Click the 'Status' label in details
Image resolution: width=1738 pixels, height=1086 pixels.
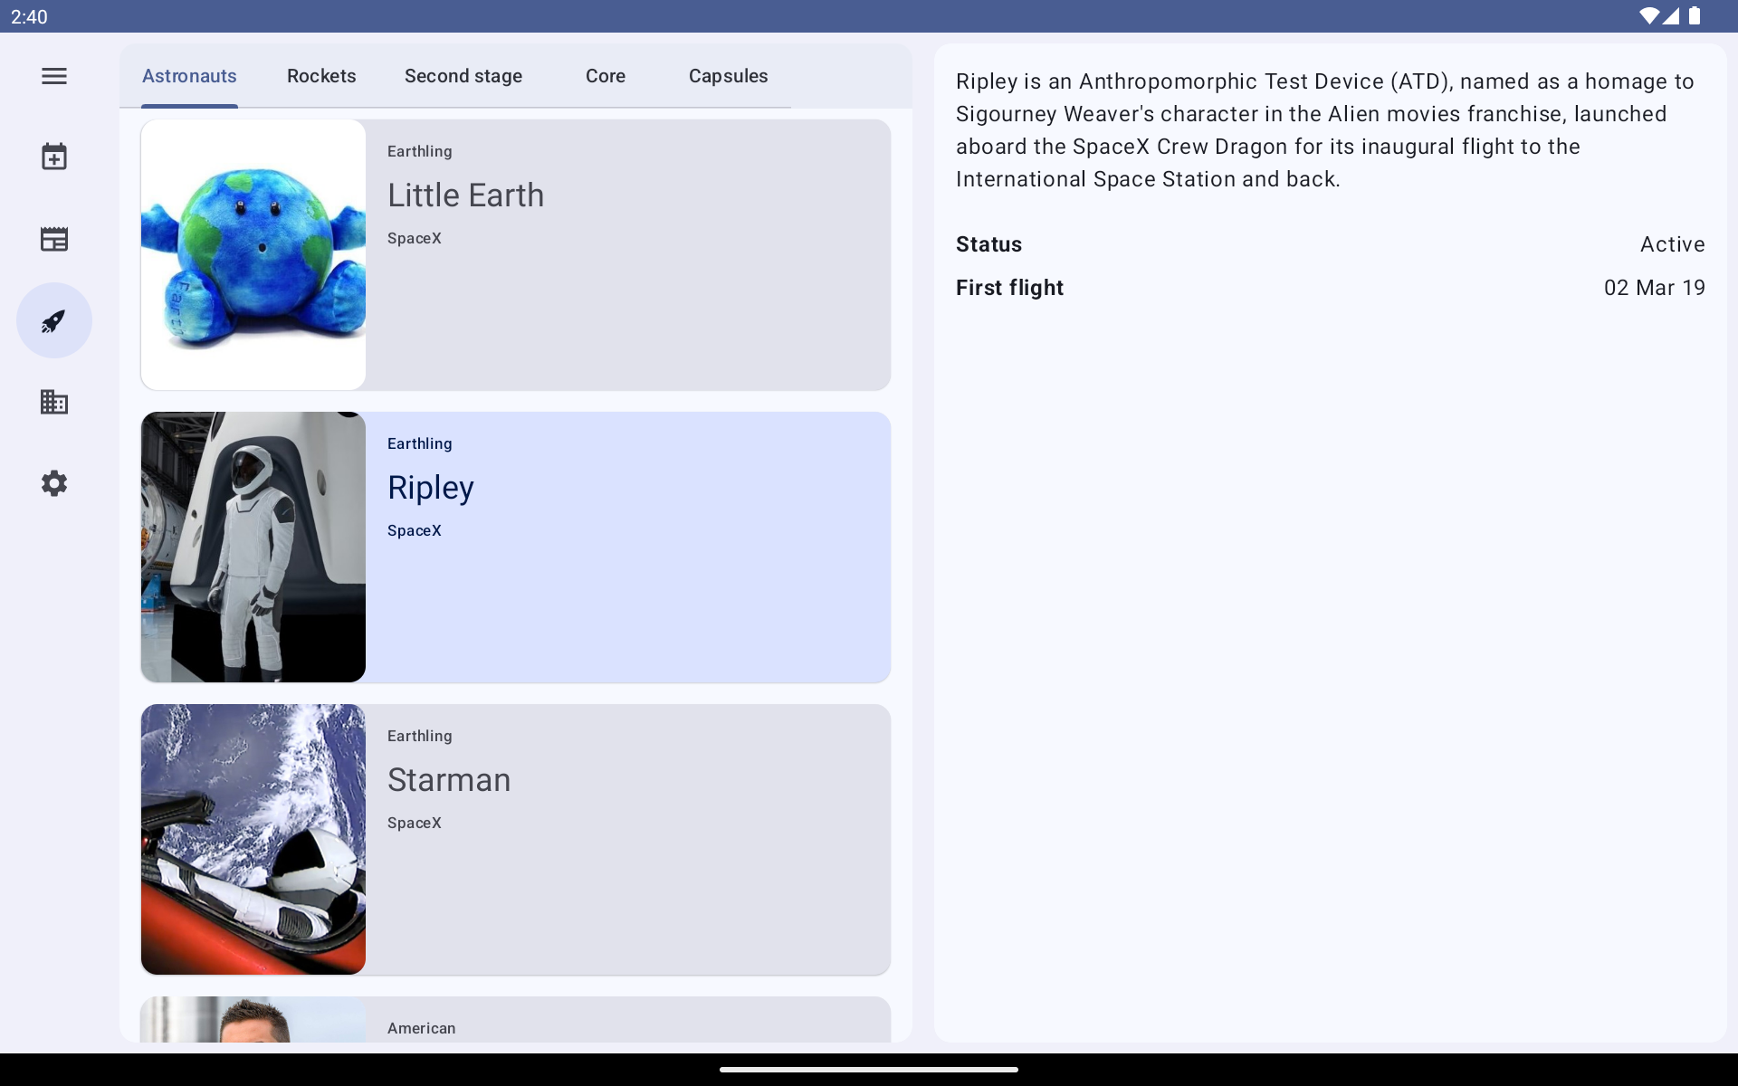[988, 244]
